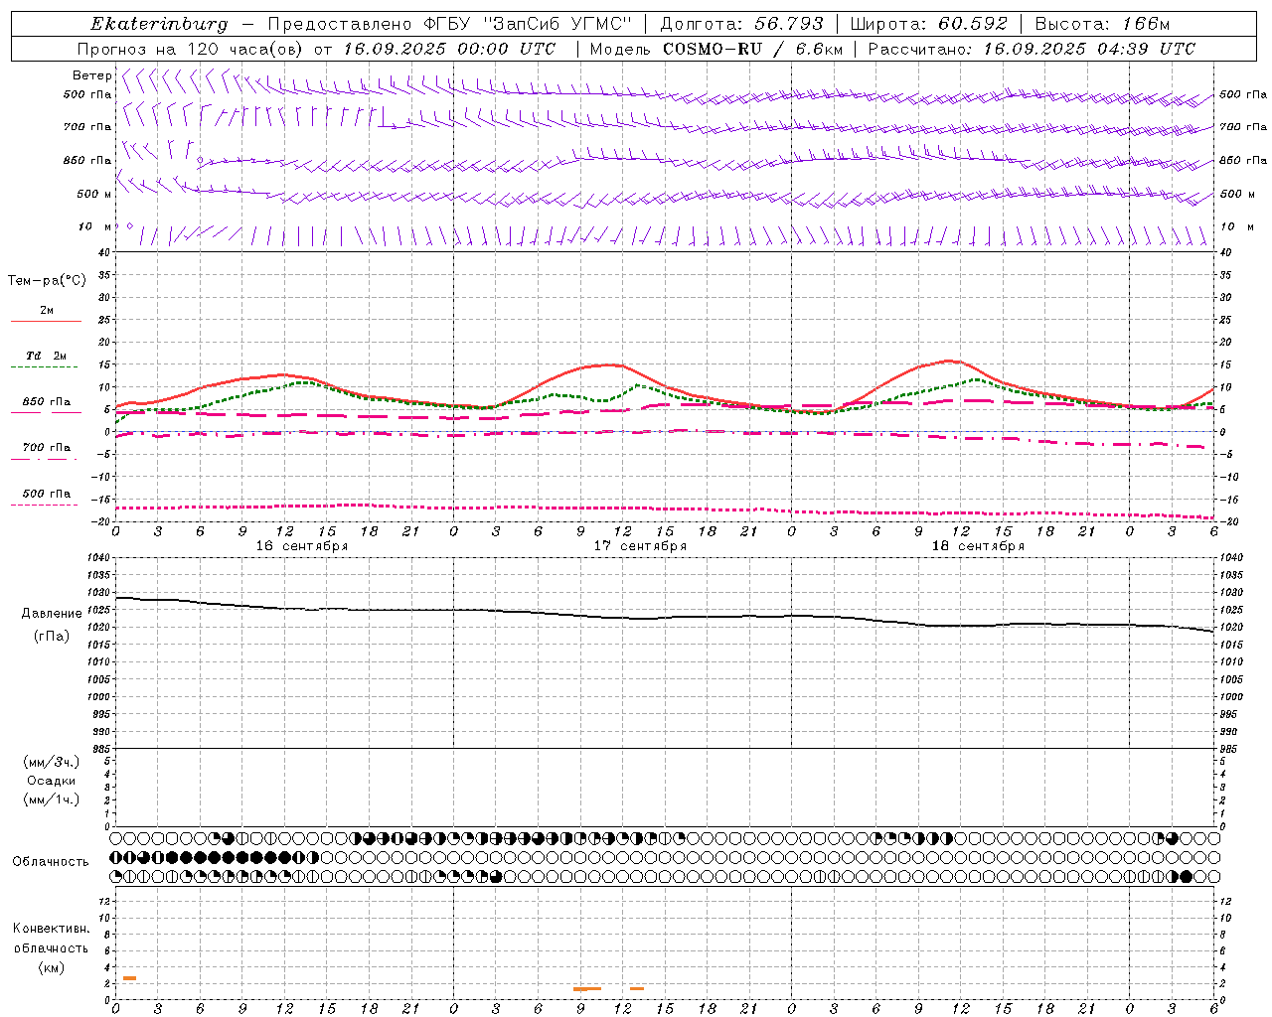Click the orange convective bar at 9h on 17 September

pyautogui.click(x=587, y=988)
